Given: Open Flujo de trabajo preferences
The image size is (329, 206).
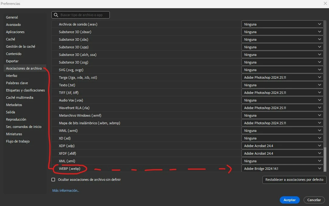Looking at the screenshot, I should (18, 142).
